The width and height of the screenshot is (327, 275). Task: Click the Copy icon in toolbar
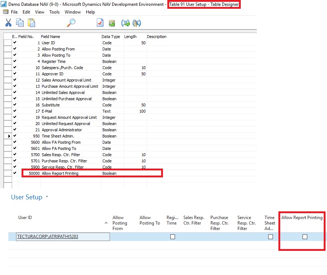pyautogui.click(x=20, y=23)
